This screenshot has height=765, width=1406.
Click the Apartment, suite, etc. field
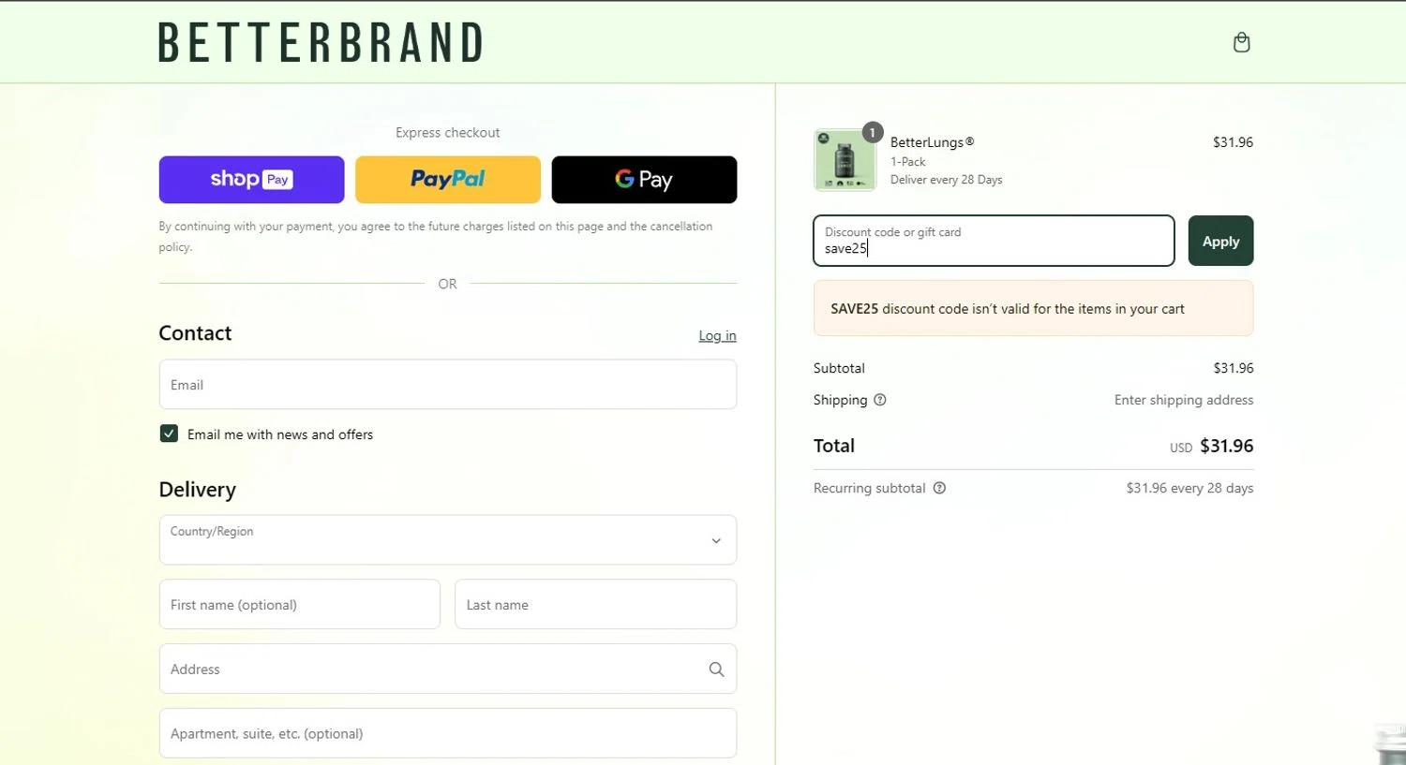[x=448, y=733]
